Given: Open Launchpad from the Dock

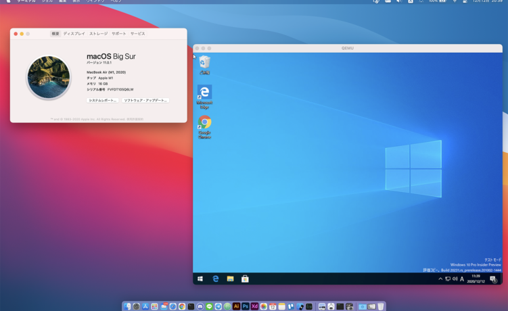Looking at the screenshot, I should click(x=154, y=306).
